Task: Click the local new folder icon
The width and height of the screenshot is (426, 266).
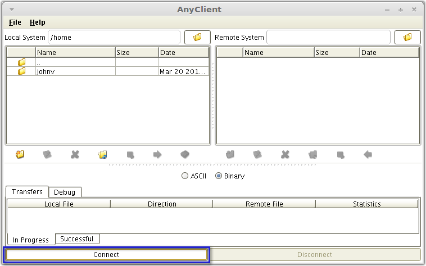Action: (x=102, y=154)
